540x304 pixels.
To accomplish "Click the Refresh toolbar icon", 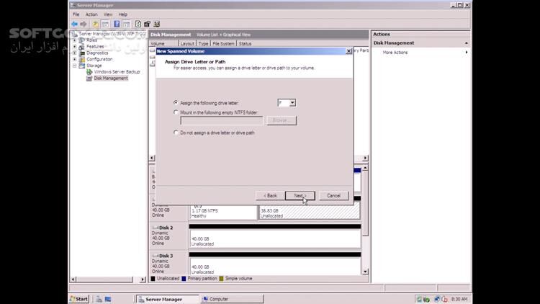I will coord(138,24).
